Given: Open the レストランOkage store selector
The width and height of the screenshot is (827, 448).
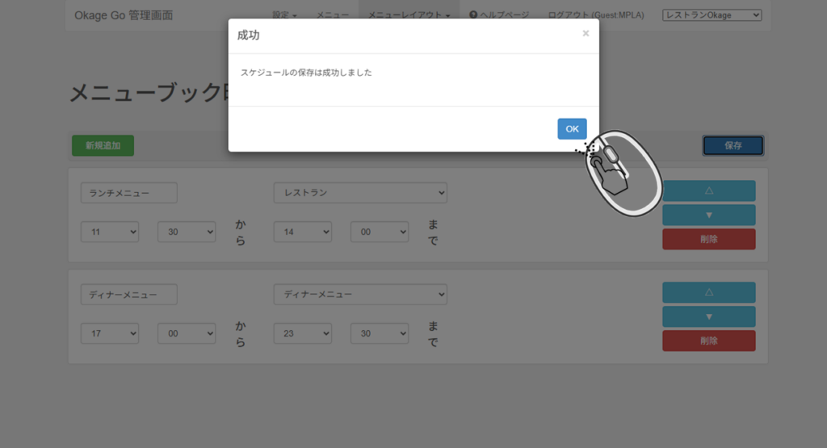Looking at the screenshot, I should point(712,15).
